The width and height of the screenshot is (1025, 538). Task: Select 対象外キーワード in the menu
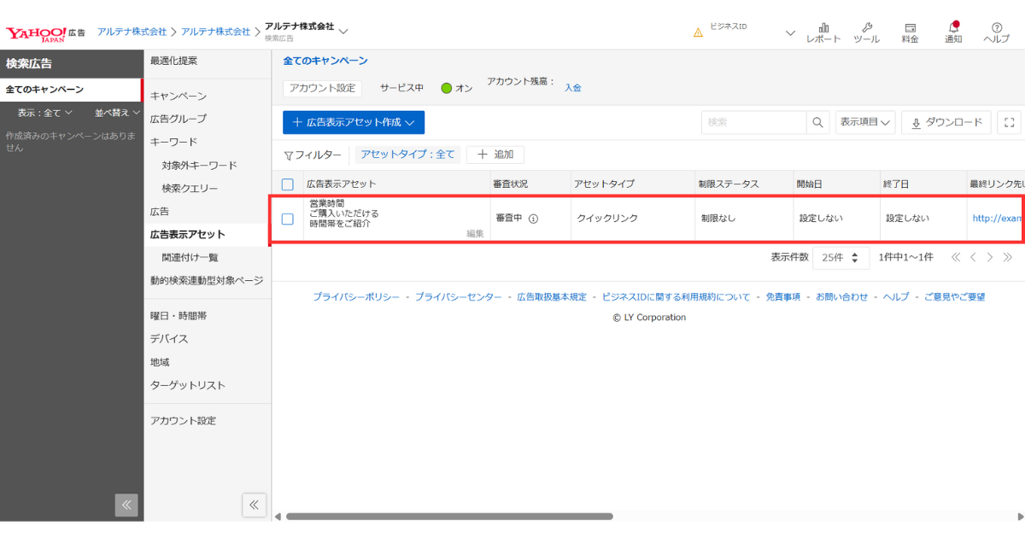tap(200, 165)
